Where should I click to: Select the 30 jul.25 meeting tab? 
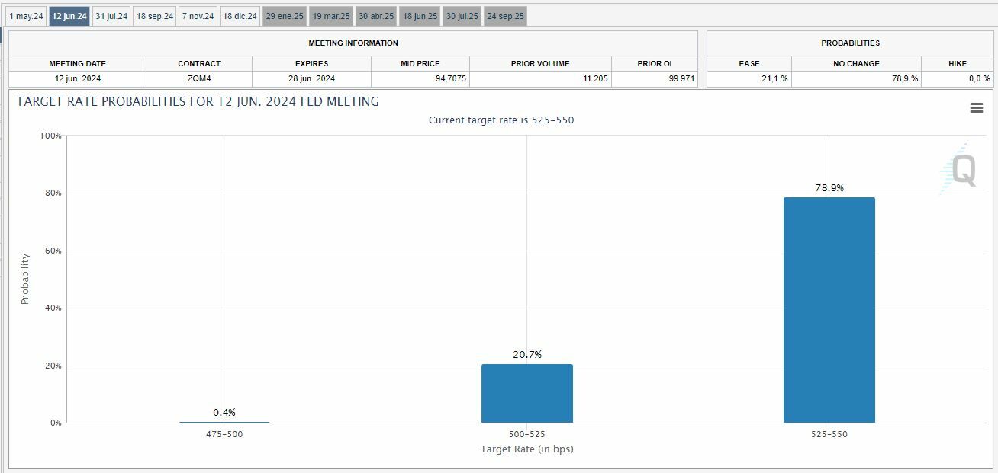click(462, 16)
